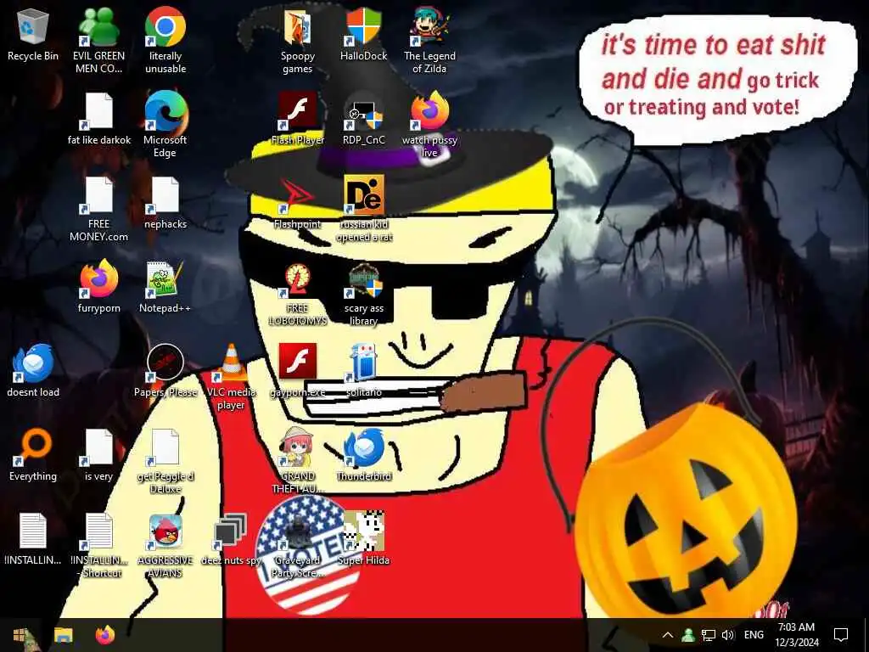Select the fat like darkok file
This screenshot has width=869, height=652.
click(99, 119)
